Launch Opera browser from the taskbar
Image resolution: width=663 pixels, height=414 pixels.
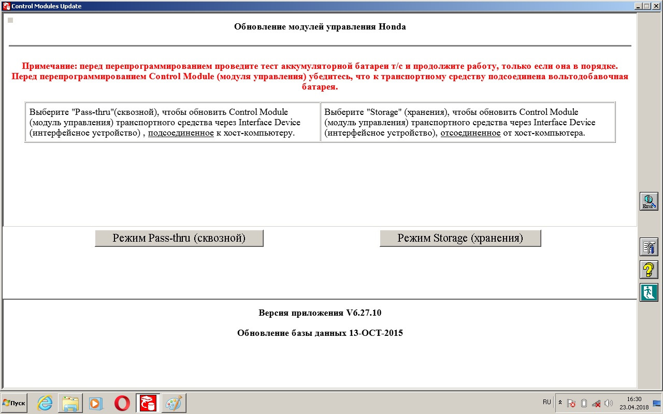(x=122, y=403)
